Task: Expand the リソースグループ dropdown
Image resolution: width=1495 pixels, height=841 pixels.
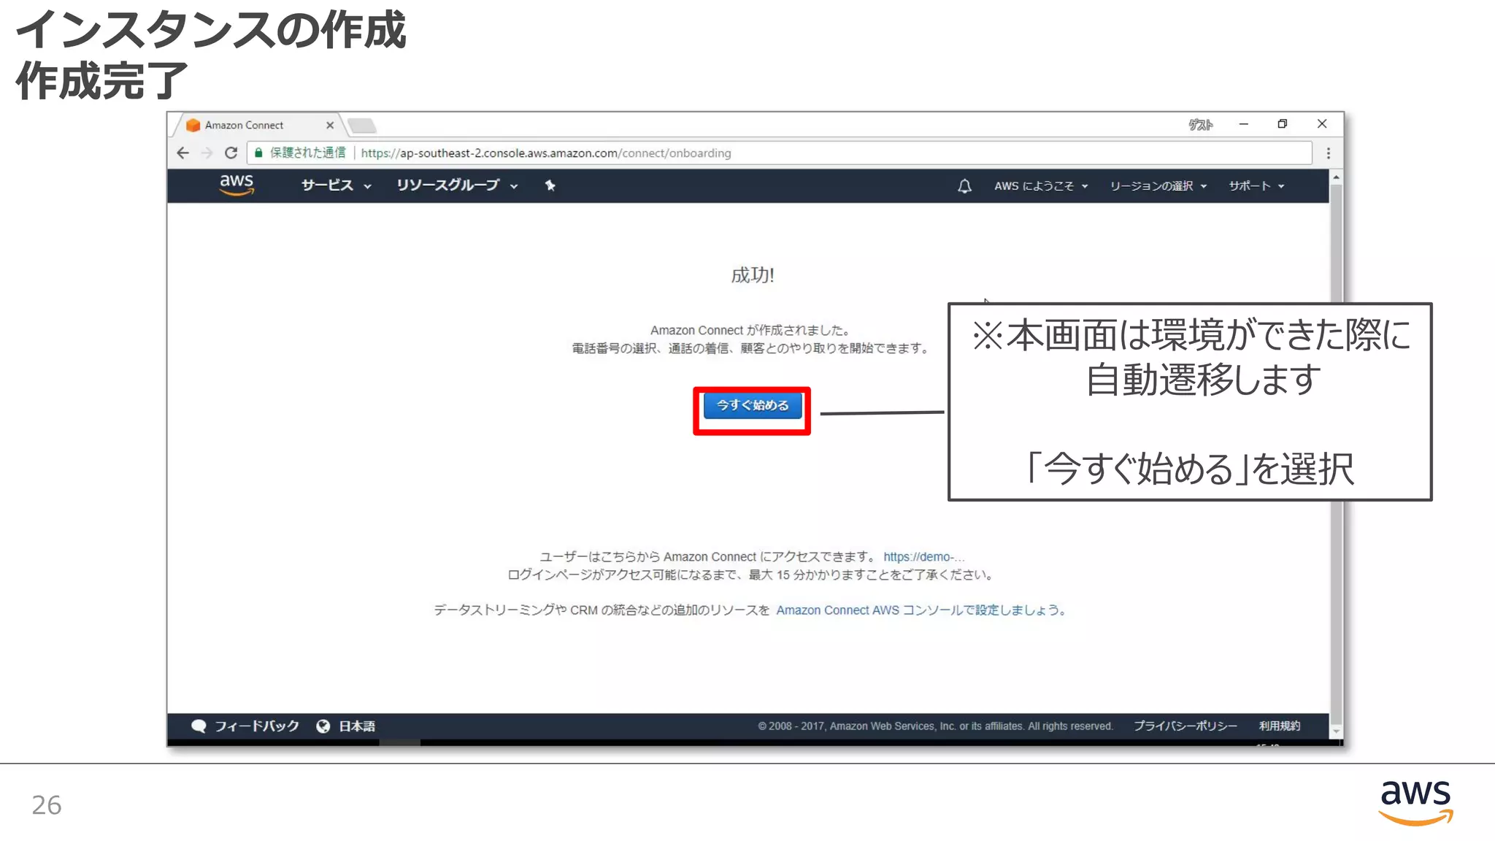Action: click(x=457, y=185)
